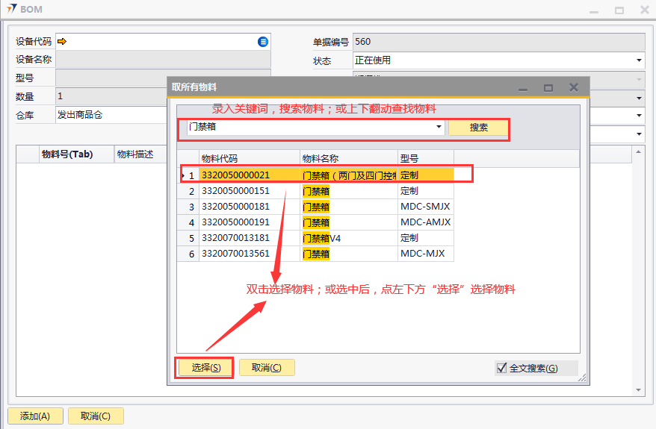Click the 选择(S) button
Screen dimensions: 656x429
[x=205, y=367]
